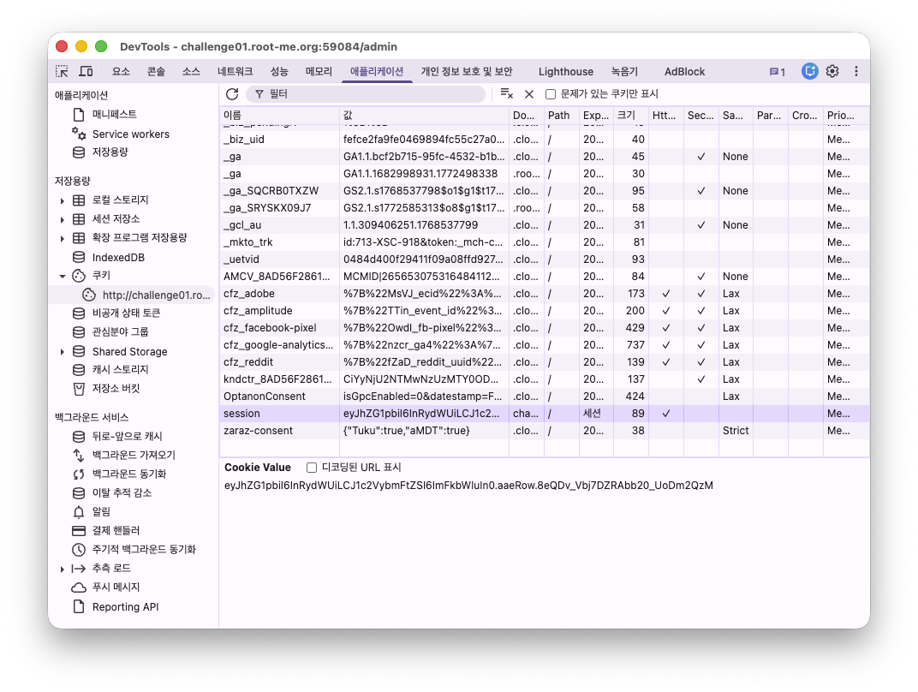Open AdBlock tab
This screenshot has width=918, height=692.
coord(684,71)
